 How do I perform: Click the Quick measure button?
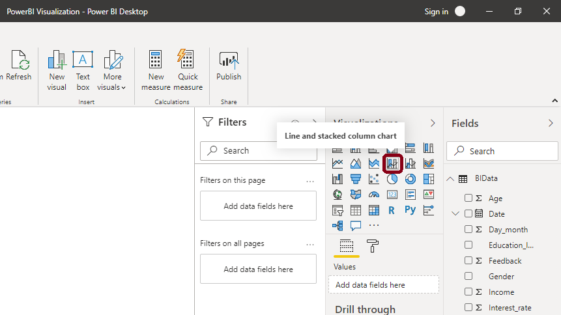(188, 69)
